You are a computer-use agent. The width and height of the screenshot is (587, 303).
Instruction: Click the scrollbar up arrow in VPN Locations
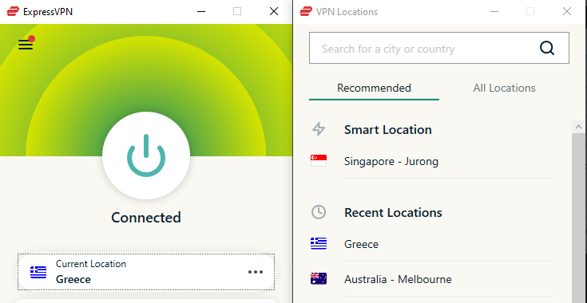pyautogui.click(x=579, y=127)
